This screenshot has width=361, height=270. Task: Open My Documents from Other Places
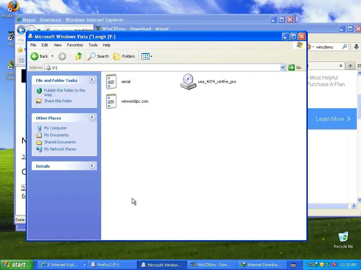[x=56, y=135]
